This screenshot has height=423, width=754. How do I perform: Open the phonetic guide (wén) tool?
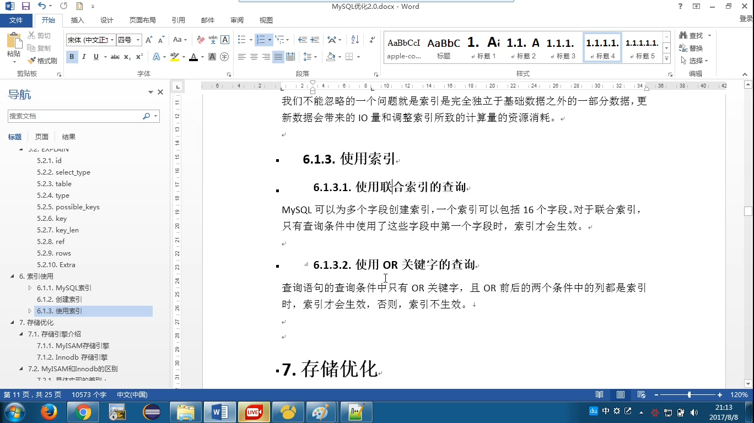[x=213, y=40]
